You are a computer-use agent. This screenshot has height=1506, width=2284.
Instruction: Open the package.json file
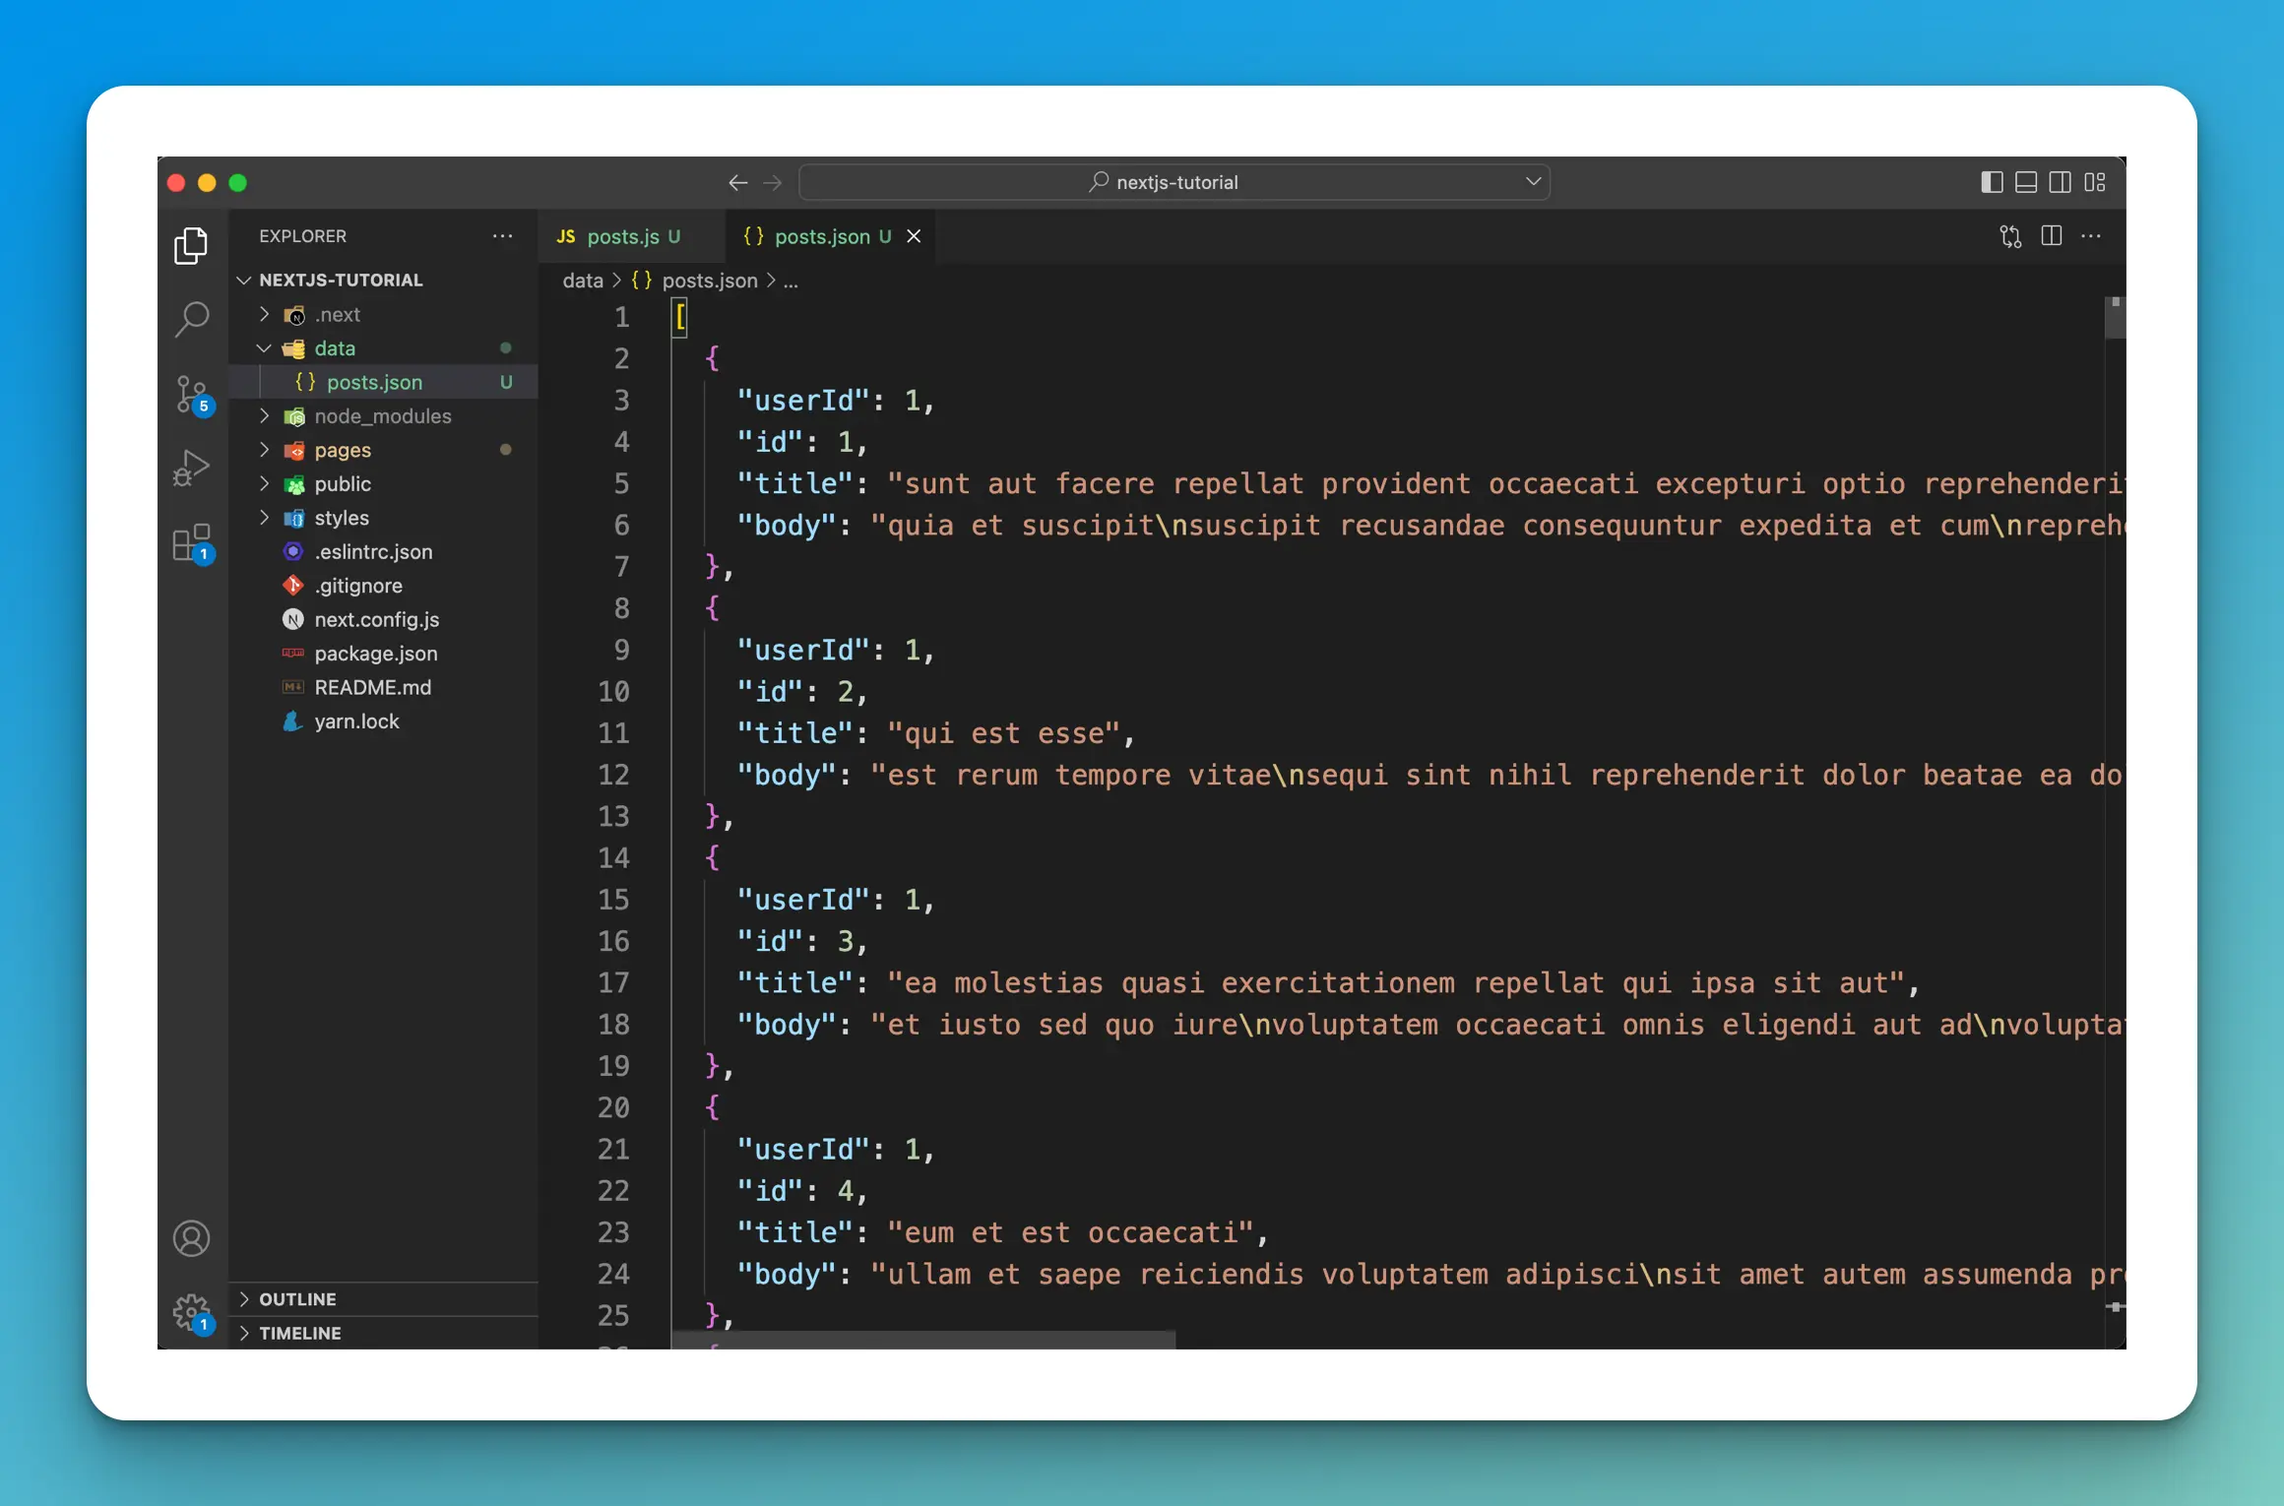point(384,654)
